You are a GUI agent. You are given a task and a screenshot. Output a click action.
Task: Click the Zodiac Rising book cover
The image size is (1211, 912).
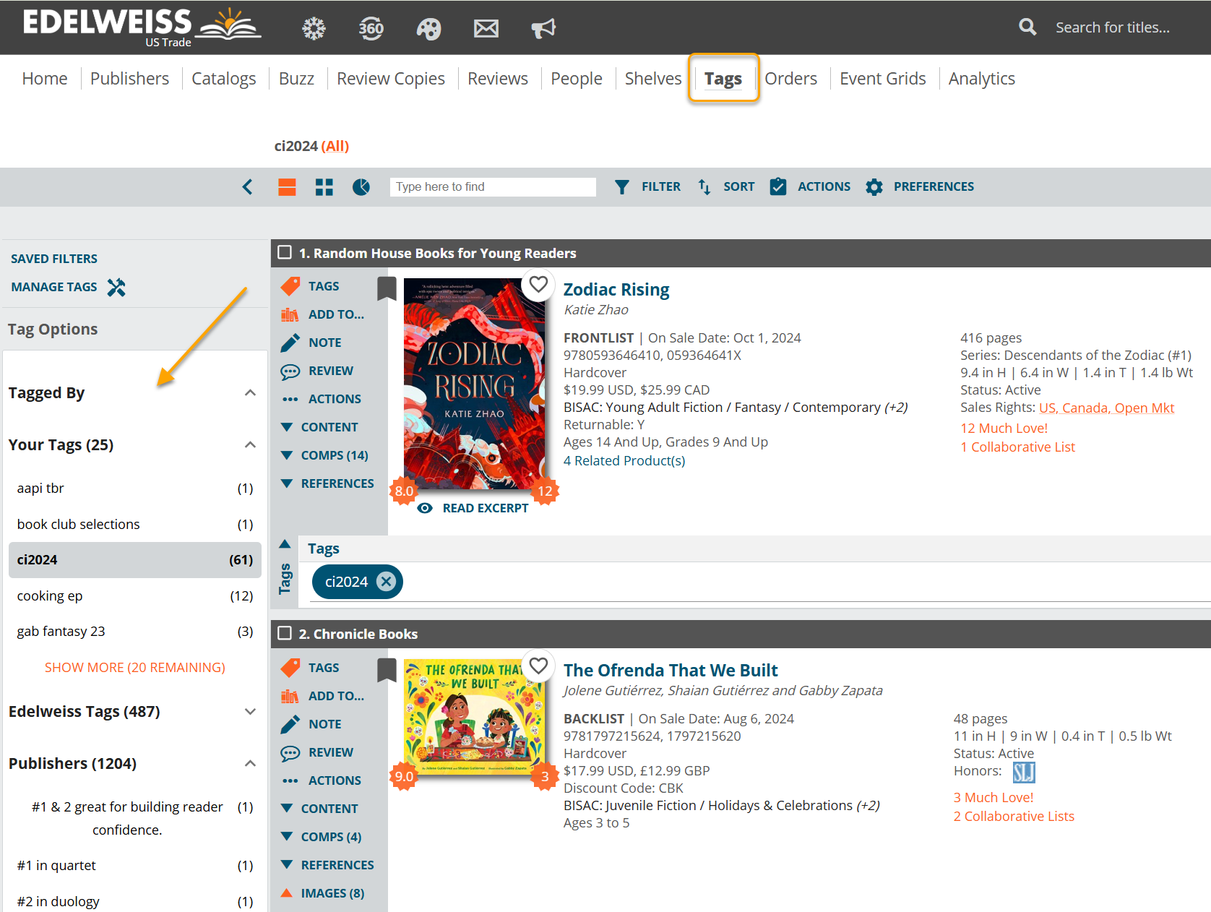(473, 383)
